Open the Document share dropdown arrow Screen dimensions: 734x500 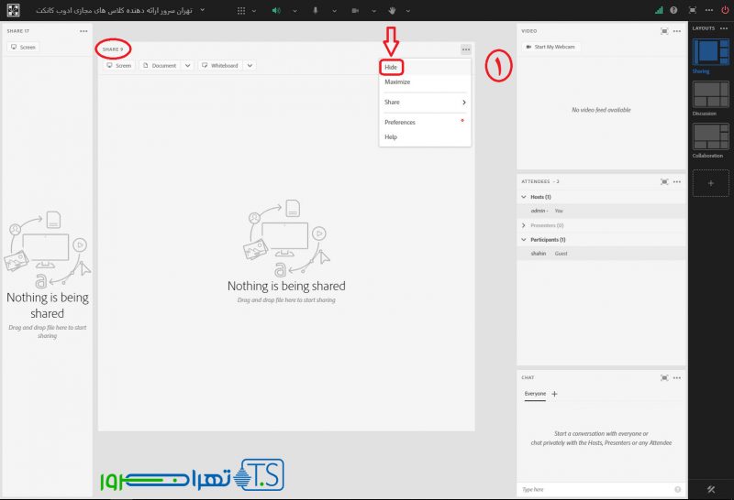pos(187,66)
